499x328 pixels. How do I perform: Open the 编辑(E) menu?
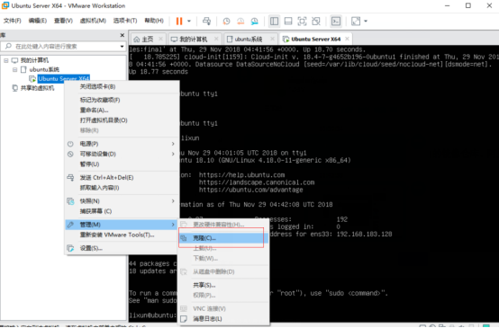37,21
